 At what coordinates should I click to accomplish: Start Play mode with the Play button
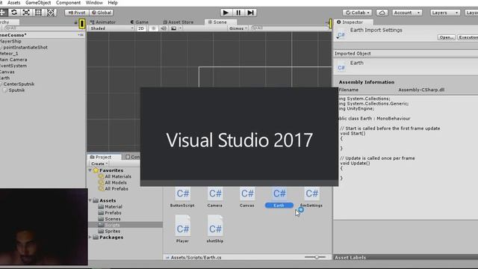pos(226,13)
